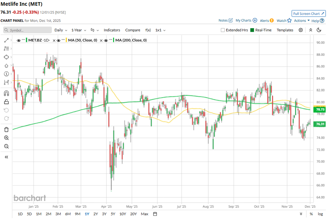Image resolution: width=328 pixels, height=219 pixels.
Task: Toggle the Real-Time checkbox
Action: tap(253, 30)
